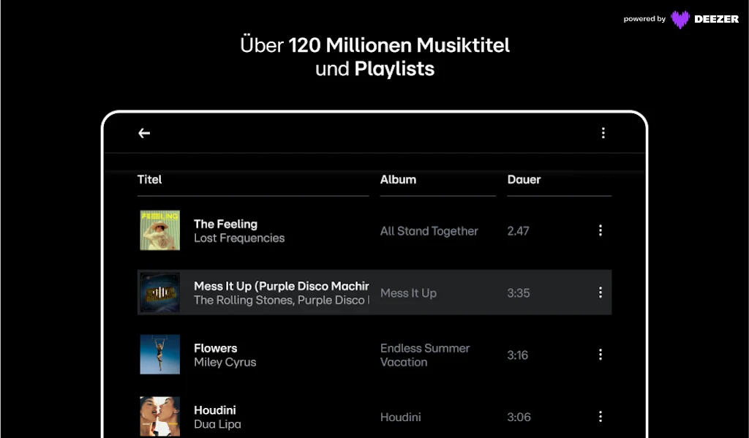Sort by the Album column header
This screenshot has height=438, width=749.
[x=398, y=180]
